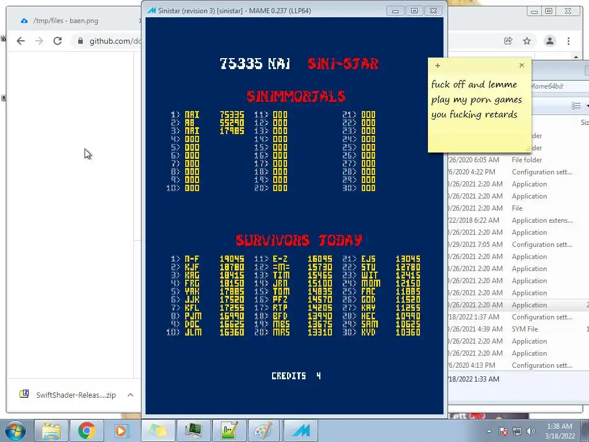
Task: Add a new sticky note with plus
Action: (x=438, y=66)
